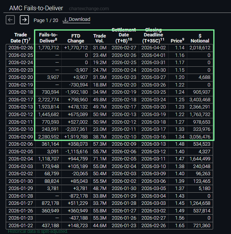Select trade volume 71.1M
Screen dimensions: 231x234
[x=100, y=159]
